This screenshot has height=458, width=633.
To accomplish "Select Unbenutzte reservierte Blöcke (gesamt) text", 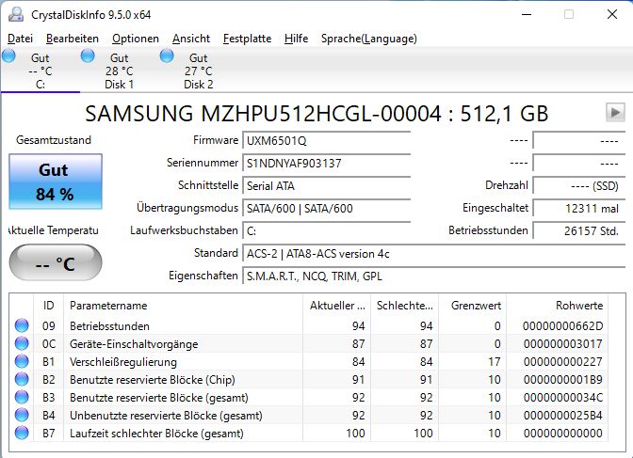I will coord(166,416).
